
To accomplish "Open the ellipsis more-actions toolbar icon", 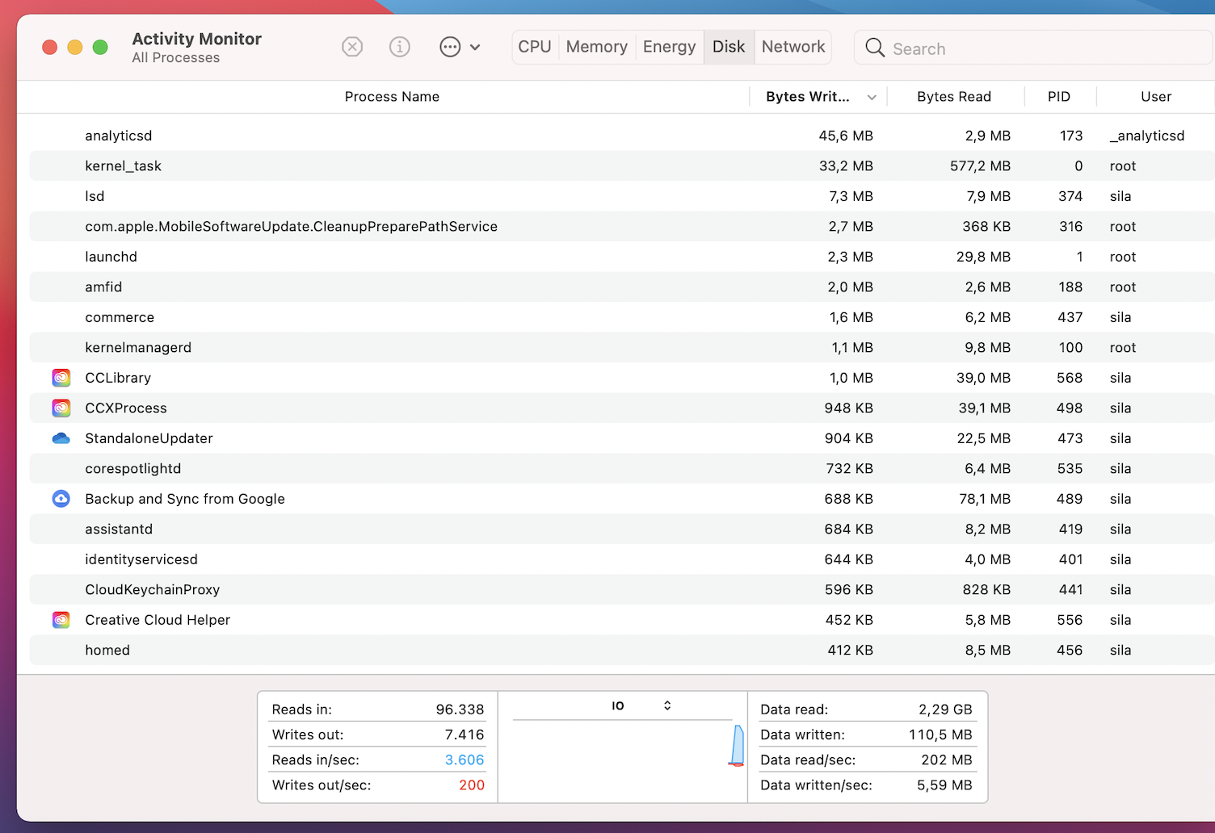I will click(450, 47).
